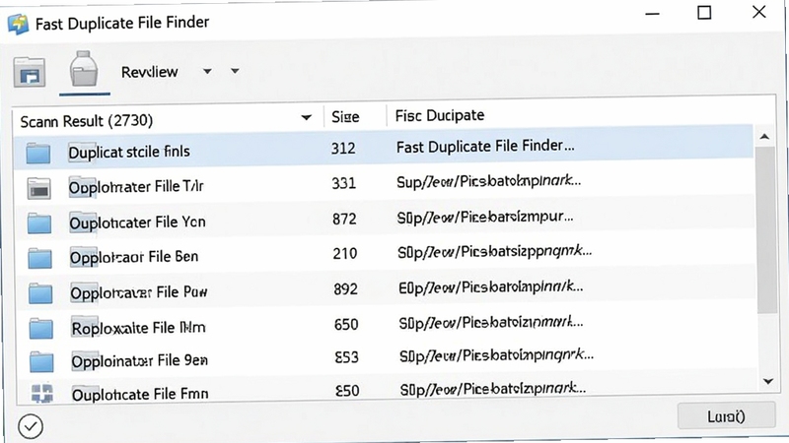Click scrollbar down arrow of results list
Viewport: 789px width, 443px height.
point(768,381)
